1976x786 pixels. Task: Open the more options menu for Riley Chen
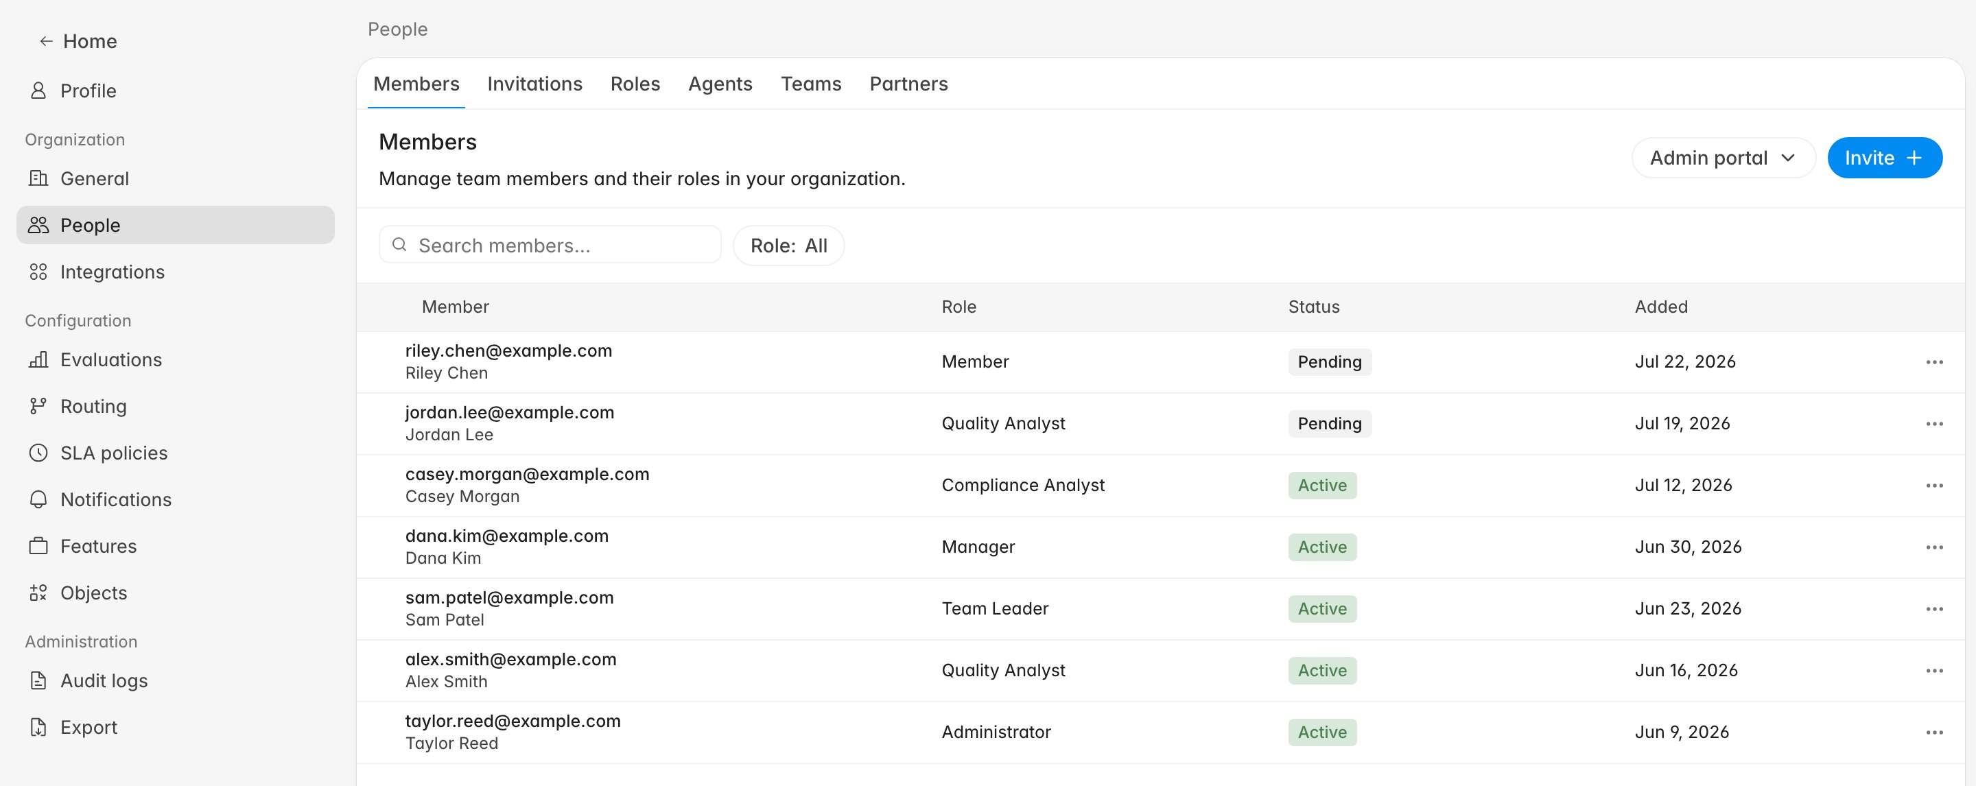1934,362
